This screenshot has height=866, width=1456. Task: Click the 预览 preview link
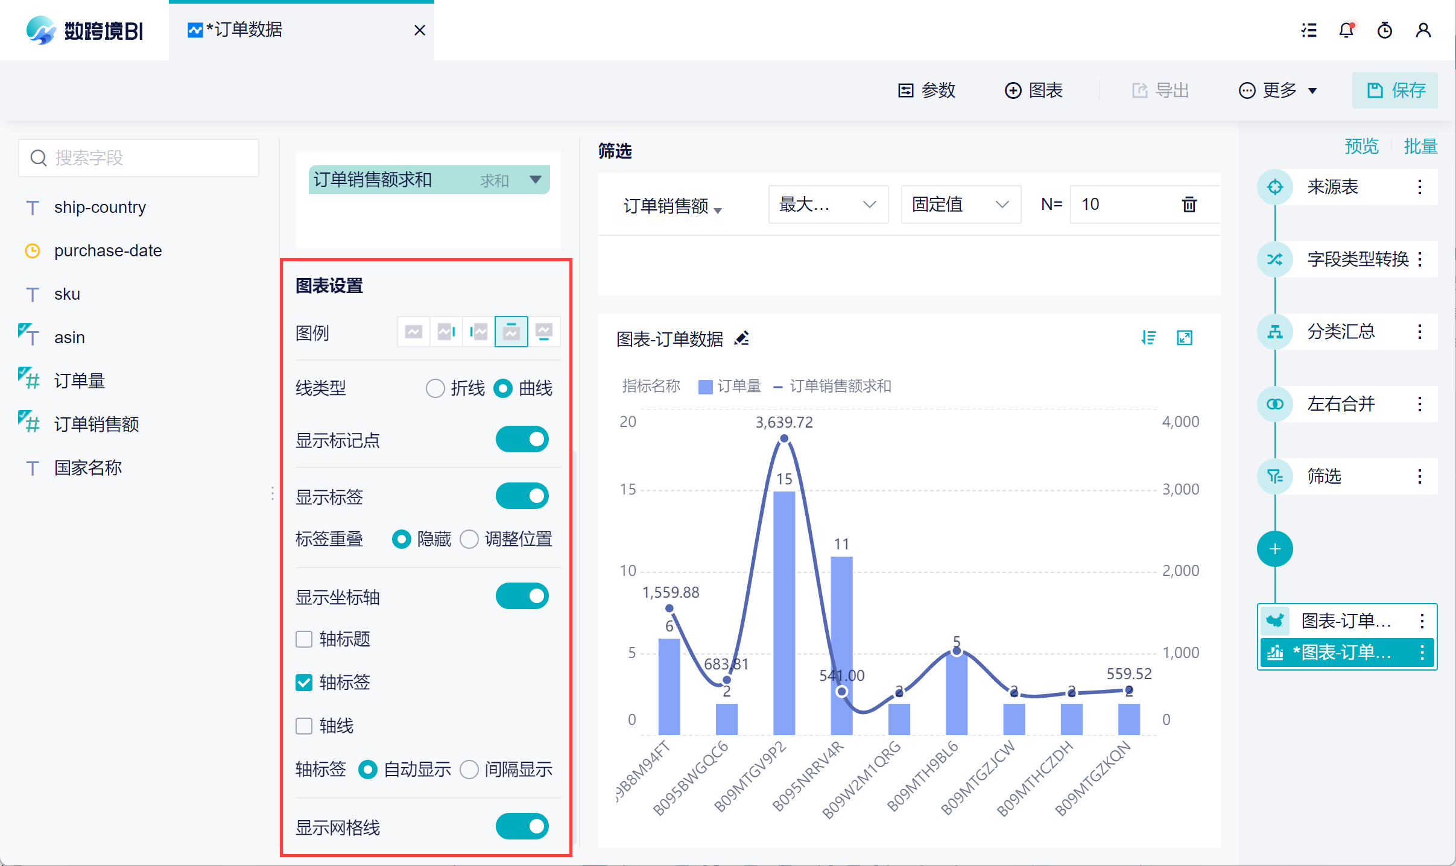coord(1361,146)
